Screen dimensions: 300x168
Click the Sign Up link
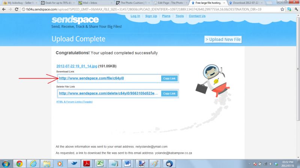pos(151,16)
